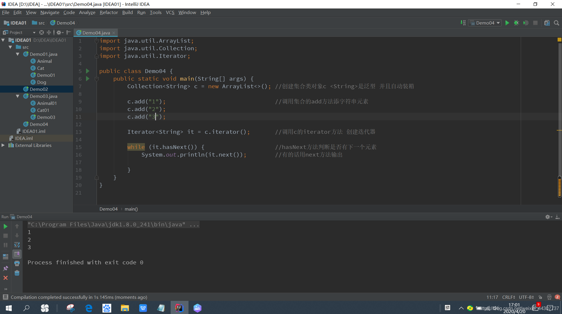Change CRLF line separator in status bar
The width and height of the screenshot is (562, 314).
point(508,297)
